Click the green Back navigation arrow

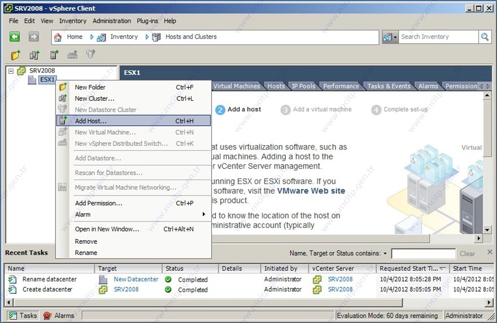pyautogui.click(x=14, y=37)
